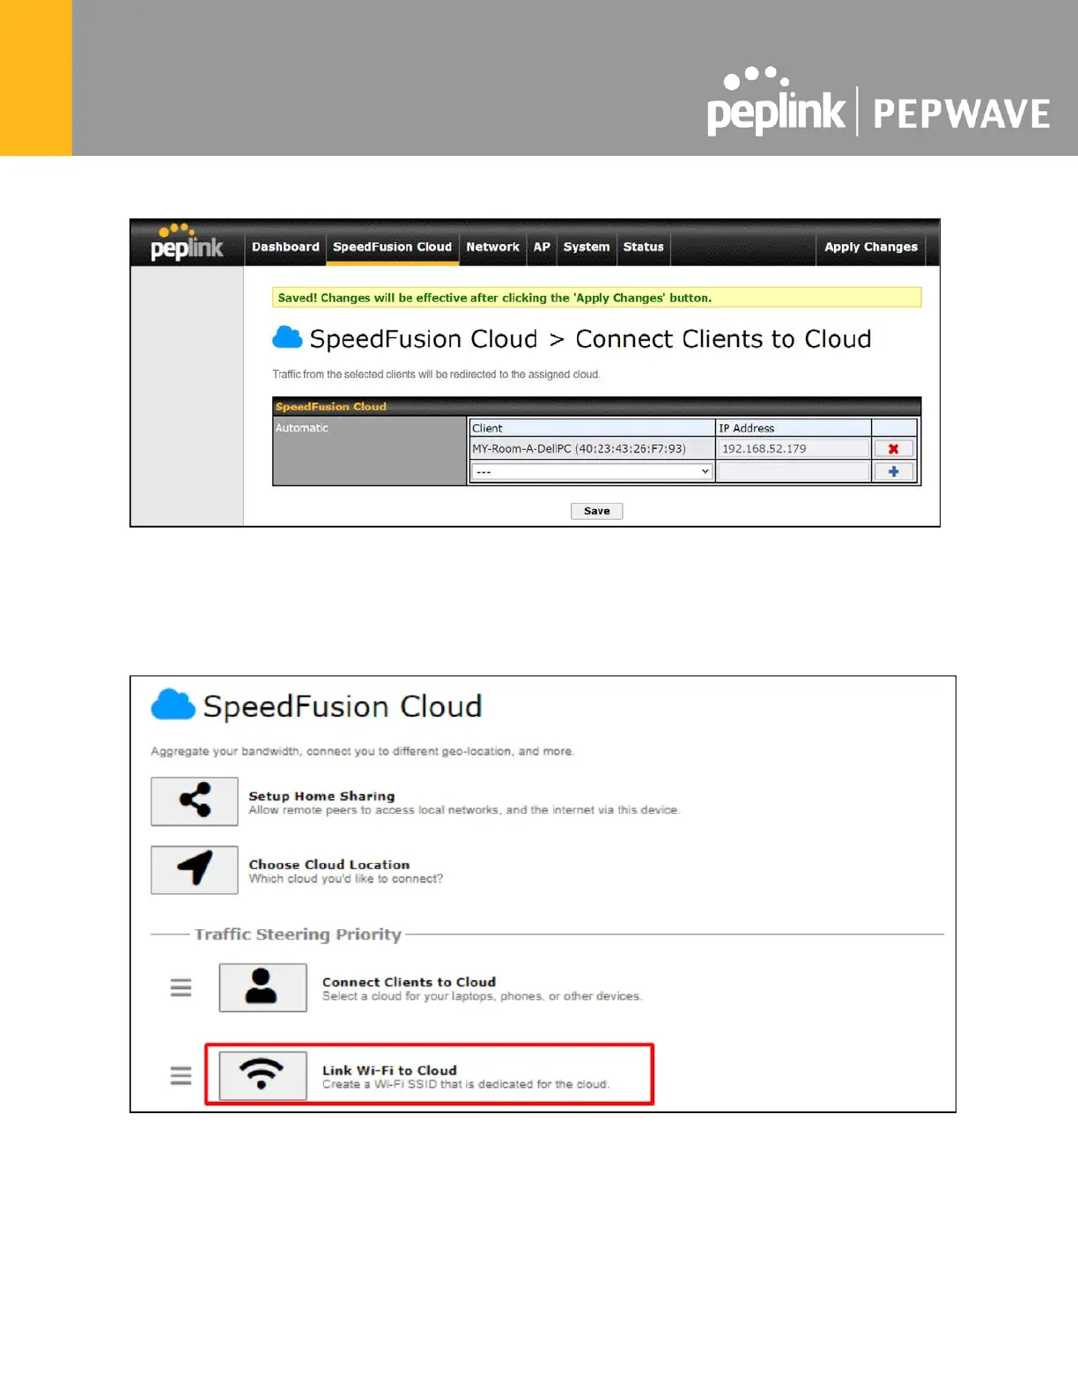The image size is (1078, 1395).
Task: Switch to the AP tab
Action: (x=542, y=247)
